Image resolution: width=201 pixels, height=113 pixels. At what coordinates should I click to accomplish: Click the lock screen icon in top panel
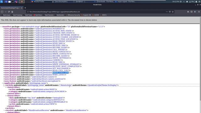pos(196,2)
